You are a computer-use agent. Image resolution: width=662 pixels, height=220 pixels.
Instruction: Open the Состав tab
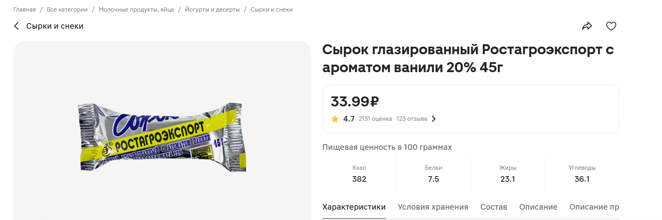click(493, 207)
